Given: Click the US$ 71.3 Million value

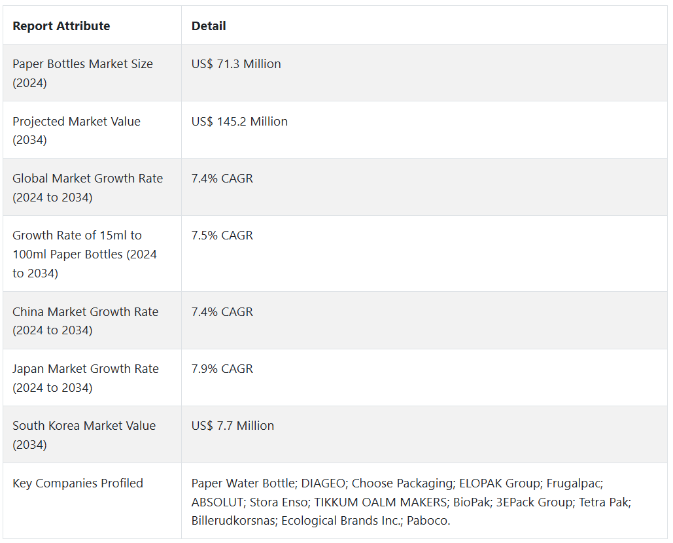Looking at the screenshot, I should [x=235, y=64].
